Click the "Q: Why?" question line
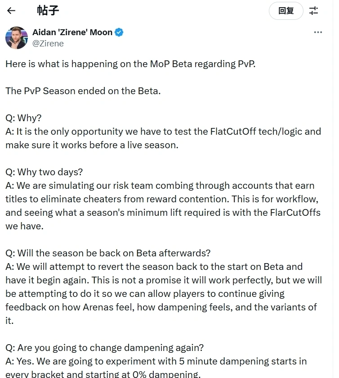Viewport: 339px width, 378px height. pyautogui.click(x=23, y=118)
